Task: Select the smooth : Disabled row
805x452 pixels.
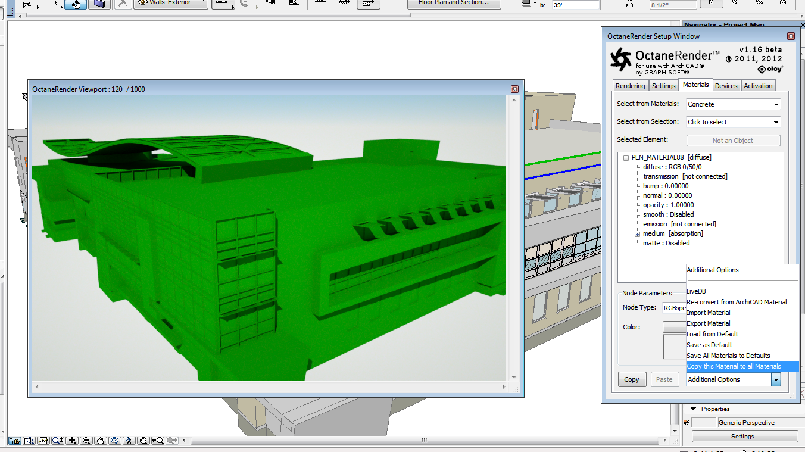Action: click(669, 214)
